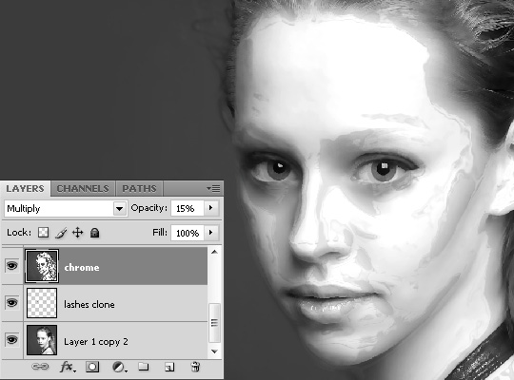514x380 pixels.
Task: Open the Opacity slider arrow
Action: point(210,208)
